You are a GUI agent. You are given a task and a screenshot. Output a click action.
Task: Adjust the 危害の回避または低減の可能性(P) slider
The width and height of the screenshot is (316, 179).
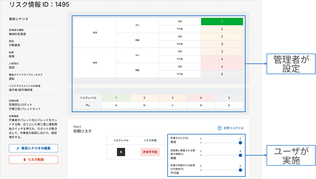click(x=221, y=170)
